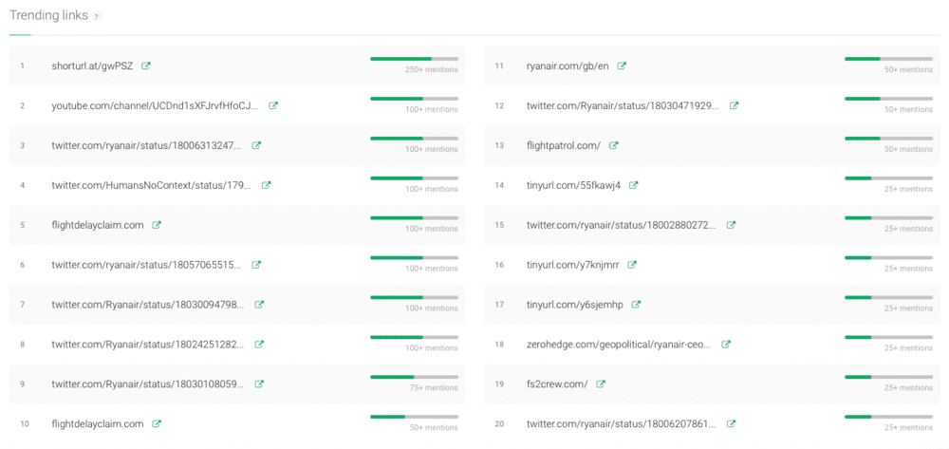Open the HumansNoContext tweet via its external icon
949x449 pixels.
[x=266, y=185]
